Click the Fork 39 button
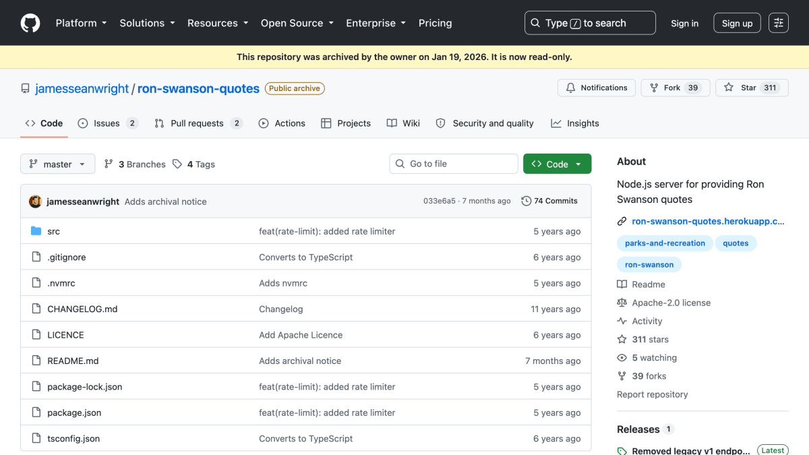The height and width of the screenshot is (455, 809). click(x=676, y=88)
